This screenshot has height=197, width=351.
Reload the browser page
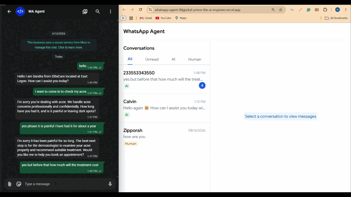(140, 9)
